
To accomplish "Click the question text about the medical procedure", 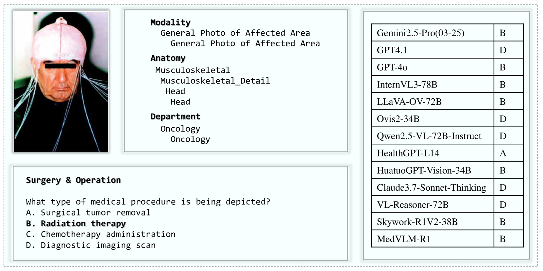I will pos(148,202).
